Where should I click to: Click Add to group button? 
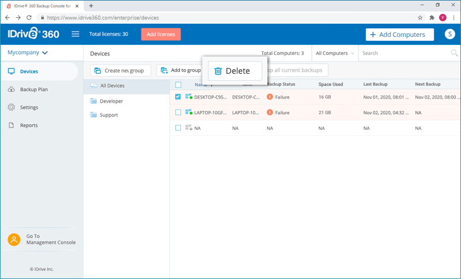point(179,70)
